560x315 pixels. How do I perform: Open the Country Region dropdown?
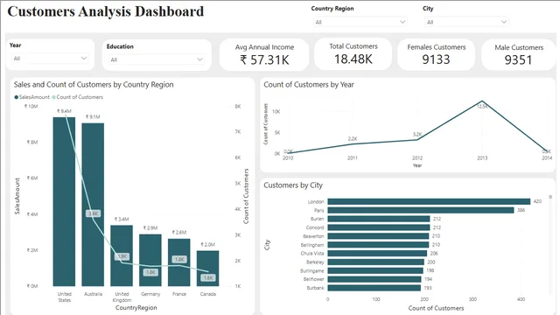(x=360, y=22)
